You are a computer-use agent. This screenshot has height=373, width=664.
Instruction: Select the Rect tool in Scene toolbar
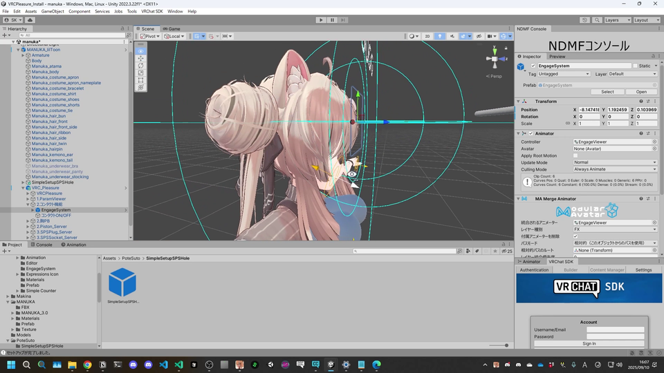pos(140,80)
